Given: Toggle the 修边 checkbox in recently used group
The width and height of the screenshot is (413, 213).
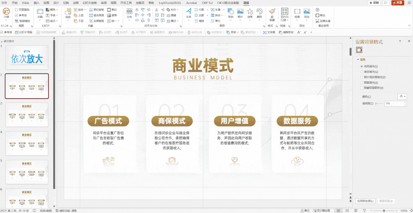Looking at the screenshot, I should coord(317,15).
